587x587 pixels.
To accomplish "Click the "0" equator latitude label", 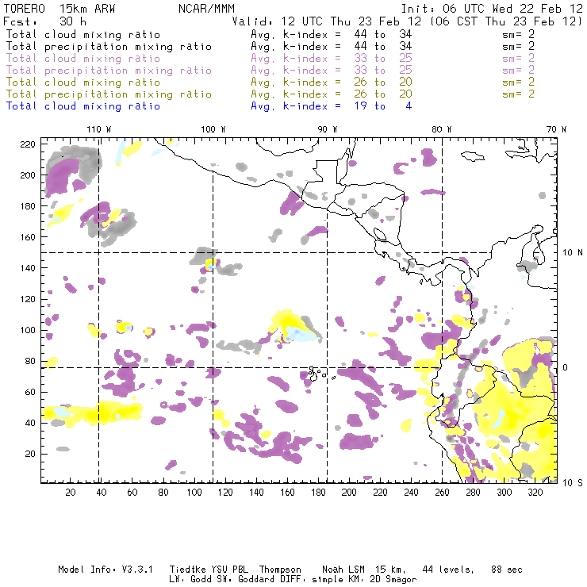I will [566, 367].
